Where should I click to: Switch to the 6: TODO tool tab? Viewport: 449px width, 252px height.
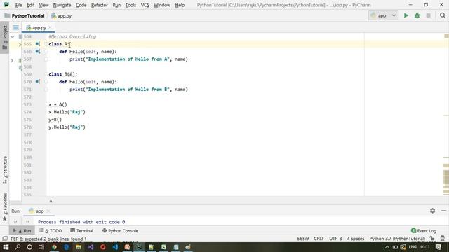point(51,230)
